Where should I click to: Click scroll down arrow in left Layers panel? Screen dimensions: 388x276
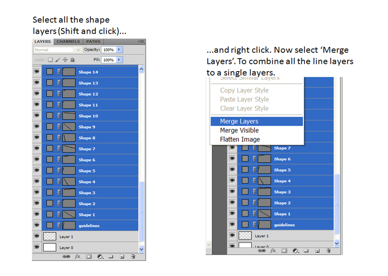pos(141,249)
